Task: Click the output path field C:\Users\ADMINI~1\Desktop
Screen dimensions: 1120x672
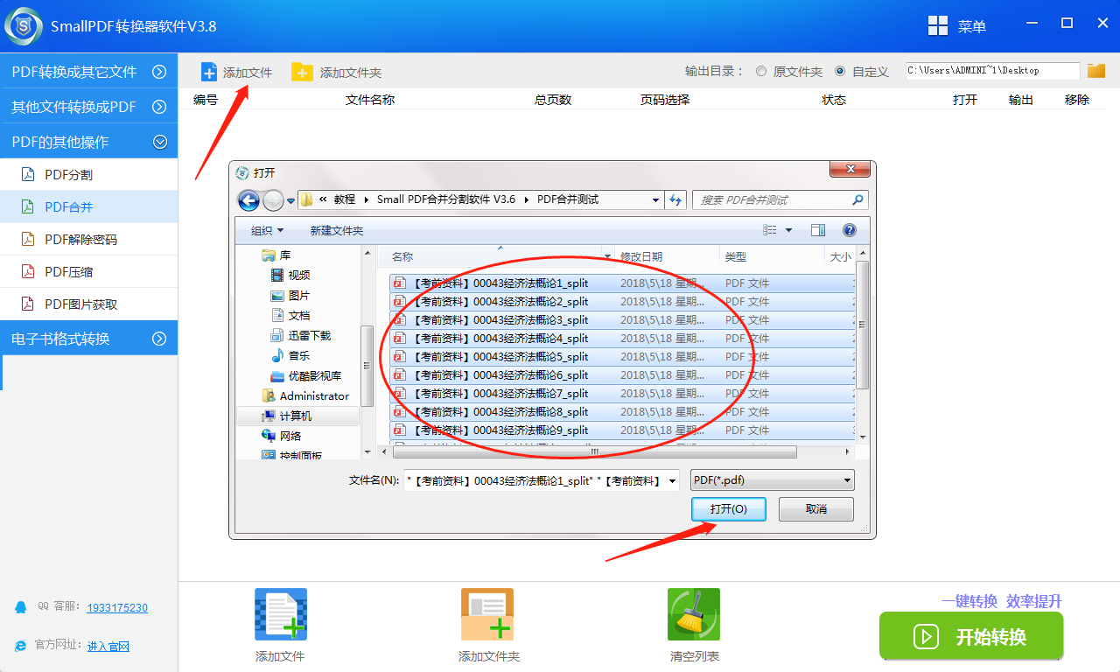Action: coord(992,71)
